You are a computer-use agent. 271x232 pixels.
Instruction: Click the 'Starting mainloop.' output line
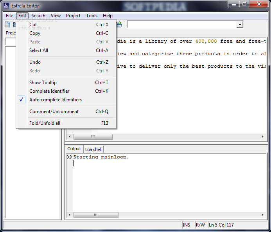[101, 157]
